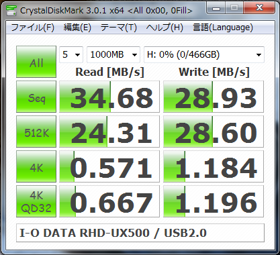Open the 言語(Language) menu
Screen dimensions: 280x255
coord(223,28)
